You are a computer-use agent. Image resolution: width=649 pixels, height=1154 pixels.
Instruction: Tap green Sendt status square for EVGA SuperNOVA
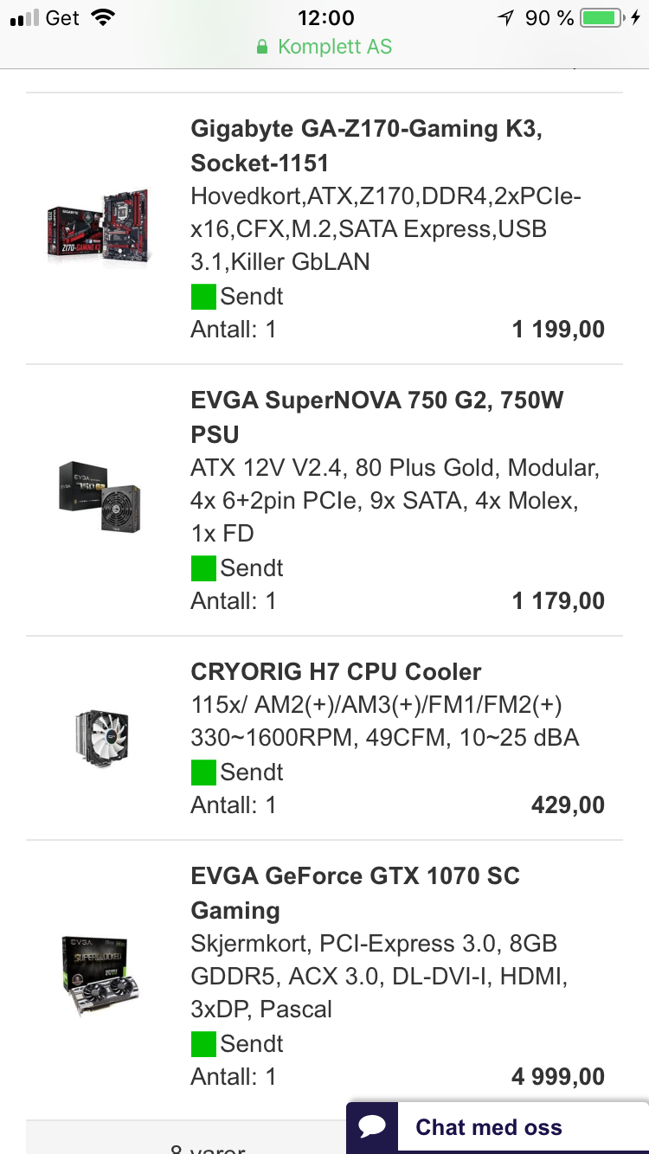[x=203, y=568]
